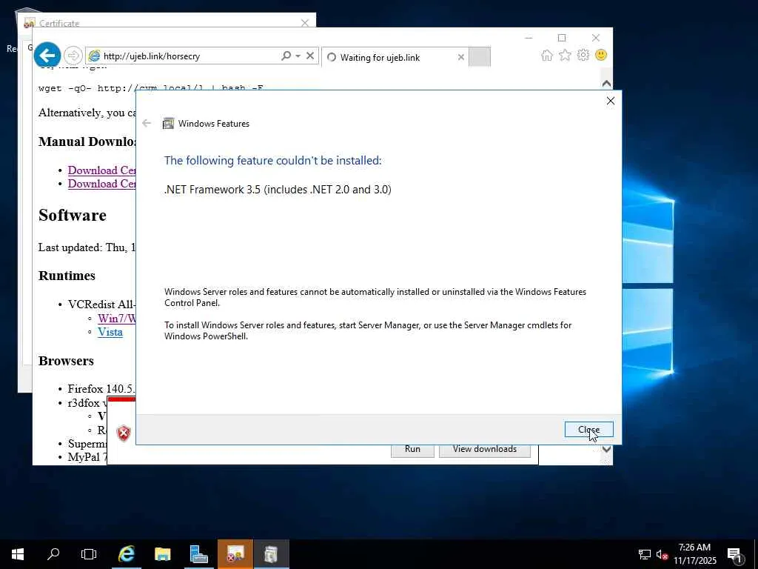758x569 pixels.
Task: Click the scrollbar down arrow in browser
Action: coord(606,449)
